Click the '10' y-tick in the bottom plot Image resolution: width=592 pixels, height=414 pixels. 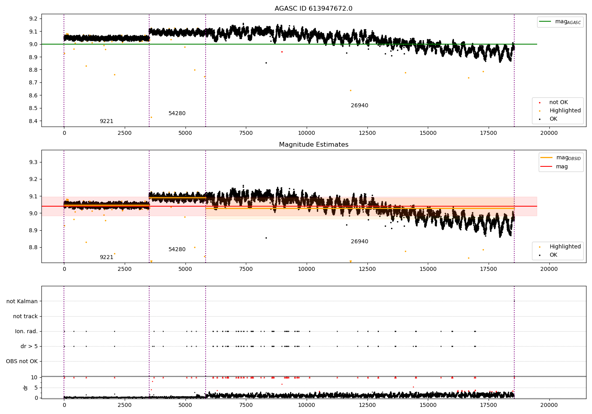pyautogui.click(x=34, y=377)
